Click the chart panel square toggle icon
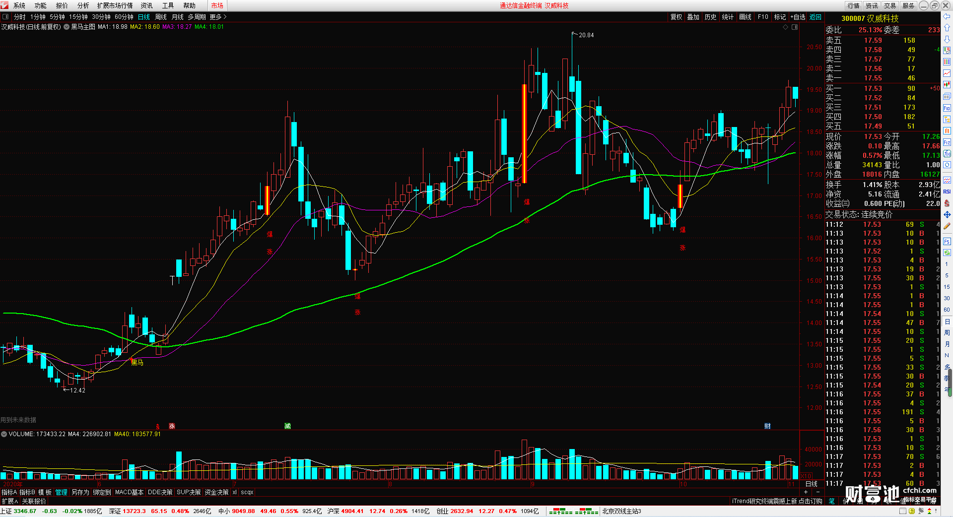 [795, 27]
